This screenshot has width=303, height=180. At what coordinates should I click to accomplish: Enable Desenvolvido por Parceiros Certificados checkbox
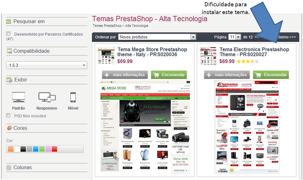pos(8,34)
